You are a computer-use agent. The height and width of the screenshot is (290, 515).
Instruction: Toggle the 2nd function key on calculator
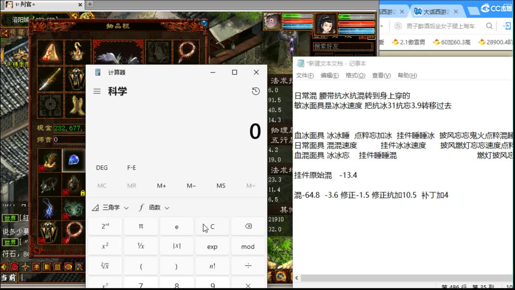105,226
